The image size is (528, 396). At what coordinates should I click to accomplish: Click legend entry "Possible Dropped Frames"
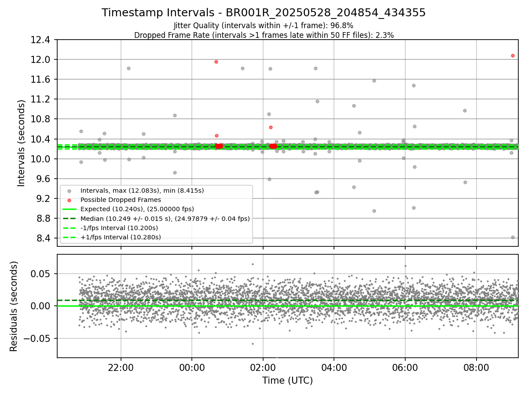[x=121, y=200]
